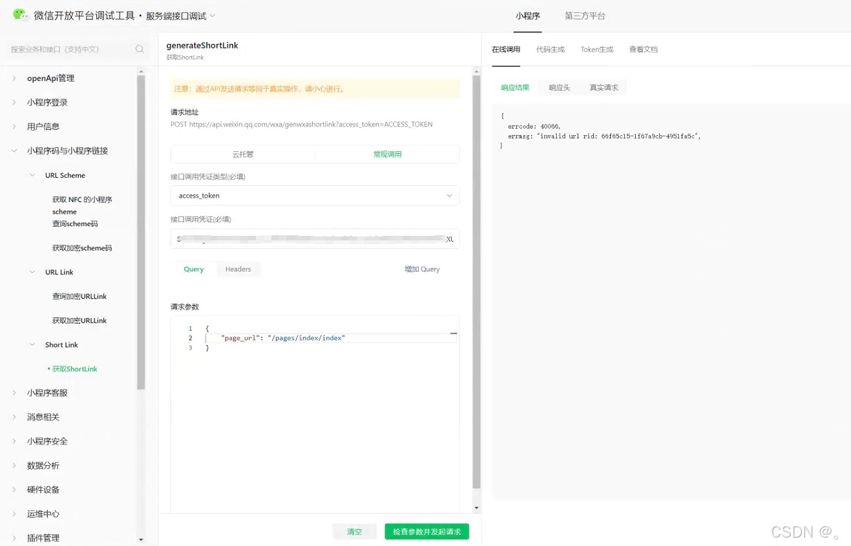Open the 查询scheme码 entry
This screenshot has height=546, width=851.
pos(75,224)
